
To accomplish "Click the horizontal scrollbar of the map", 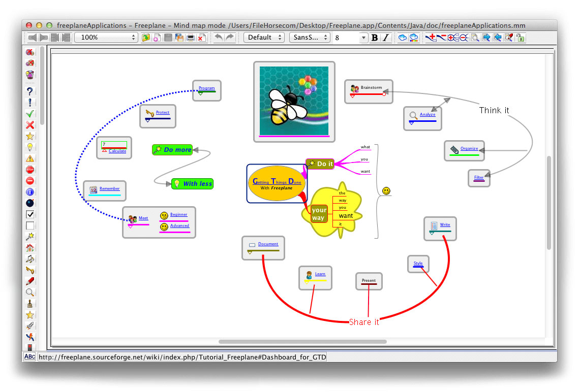I will [303, 342].
